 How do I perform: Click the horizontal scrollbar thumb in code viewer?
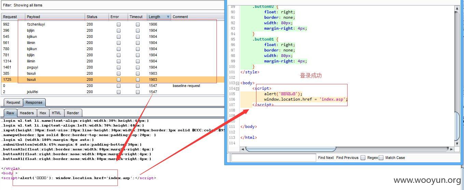pos(291,149)
